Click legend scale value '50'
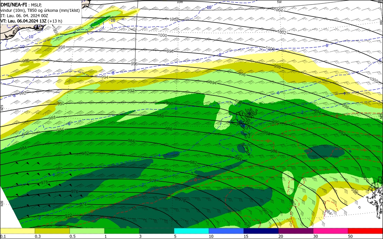 (x=350, y=236)
